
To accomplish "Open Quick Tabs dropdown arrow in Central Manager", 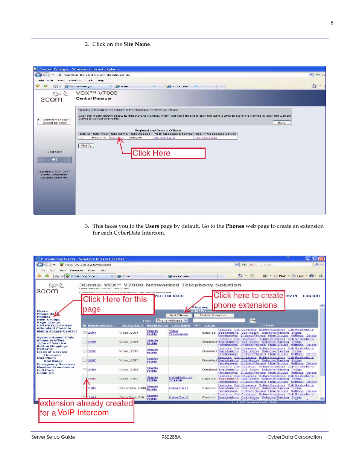I will click(x=61, y=87).
